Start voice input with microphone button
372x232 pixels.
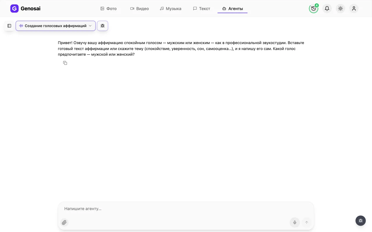[x=295, y=222]
